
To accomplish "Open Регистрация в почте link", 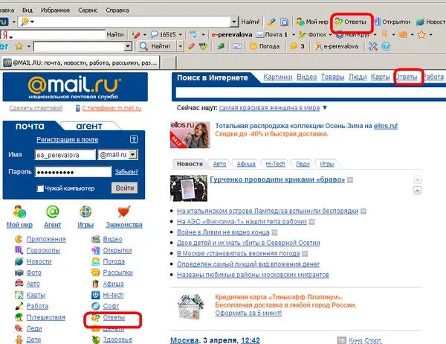I will click(67, 140).
